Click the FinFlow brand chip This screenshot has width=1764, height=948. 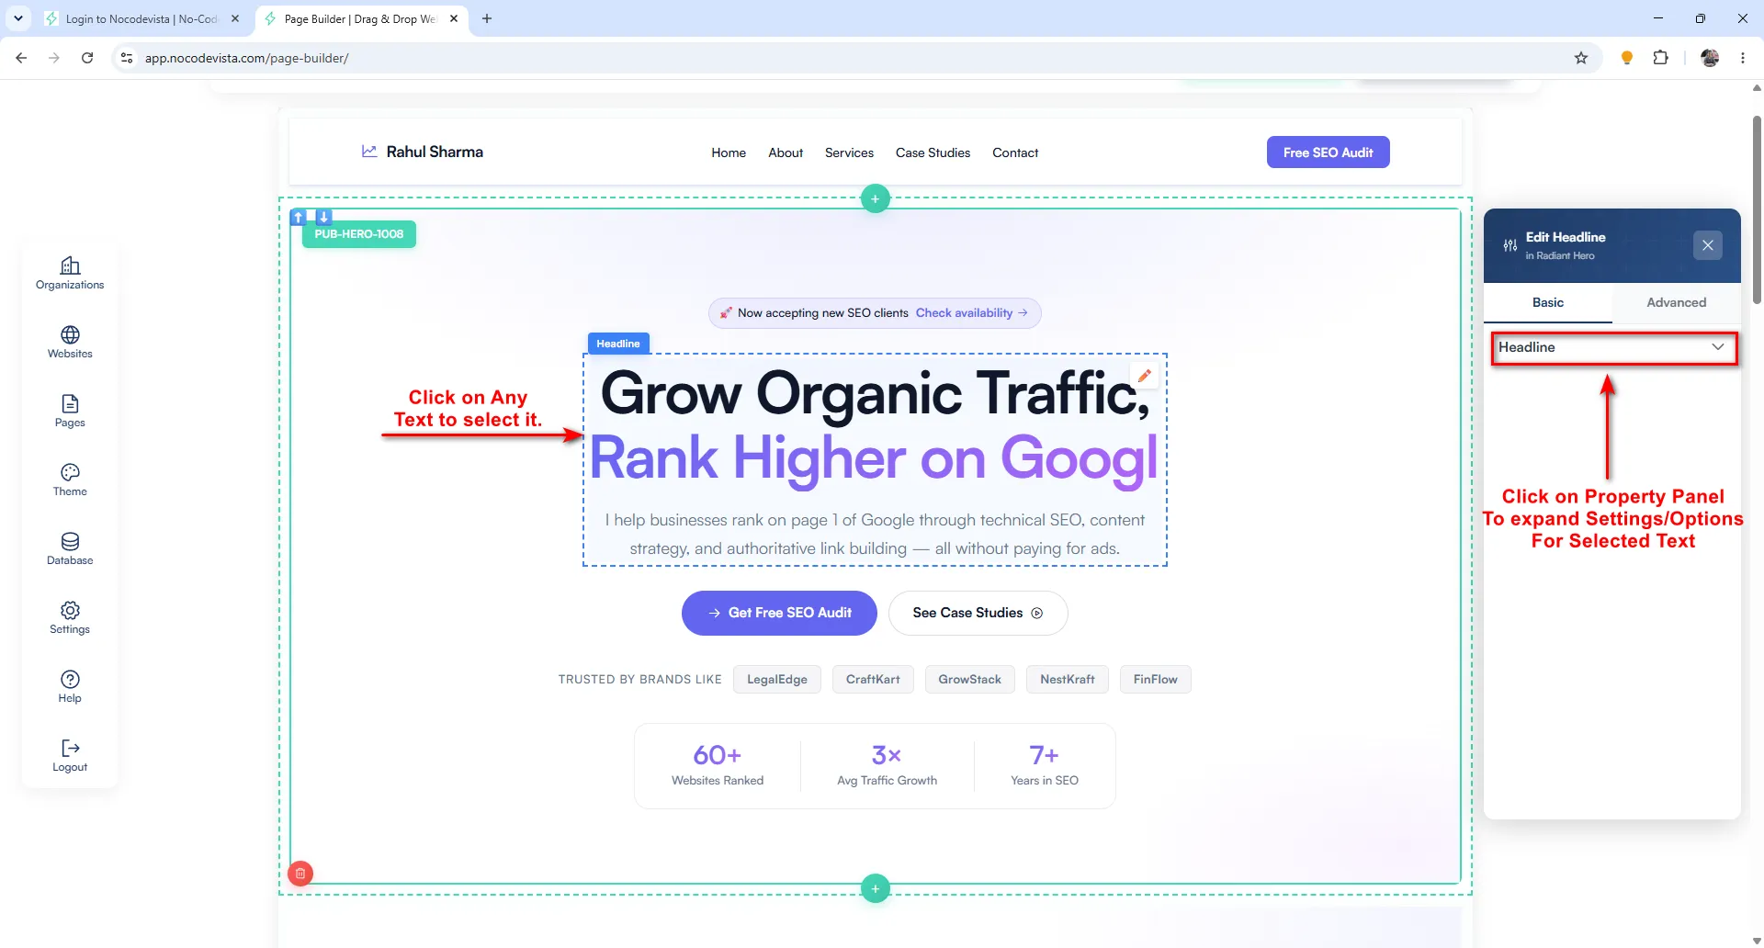(x=1155, y=680)
